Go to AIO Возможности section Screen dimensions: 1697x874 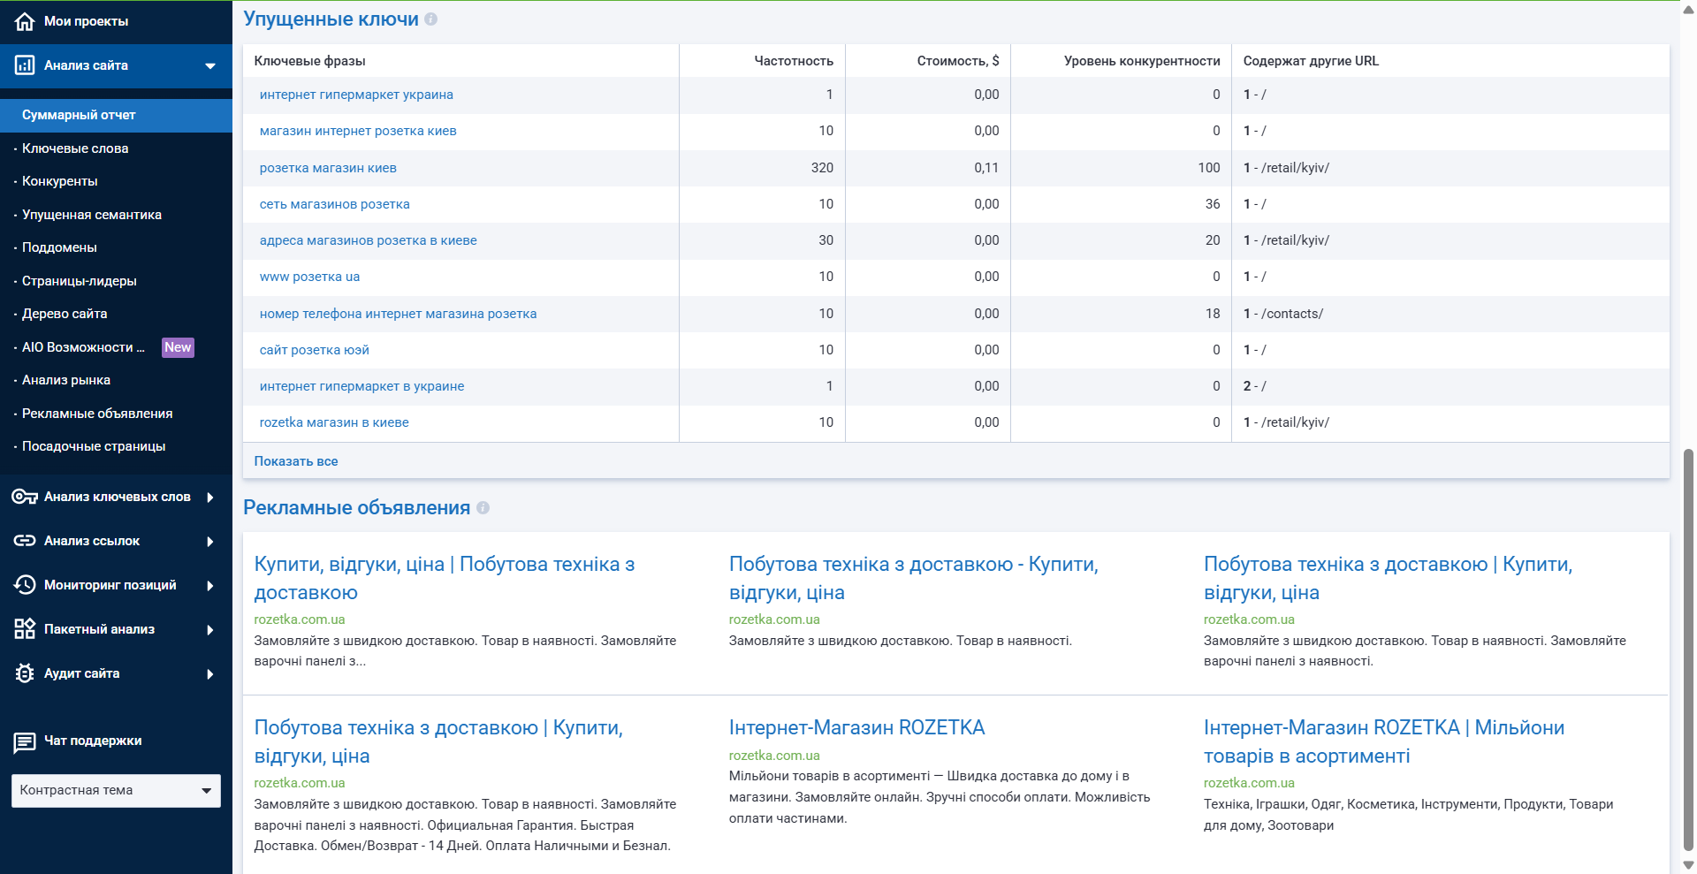click(83, 347)
